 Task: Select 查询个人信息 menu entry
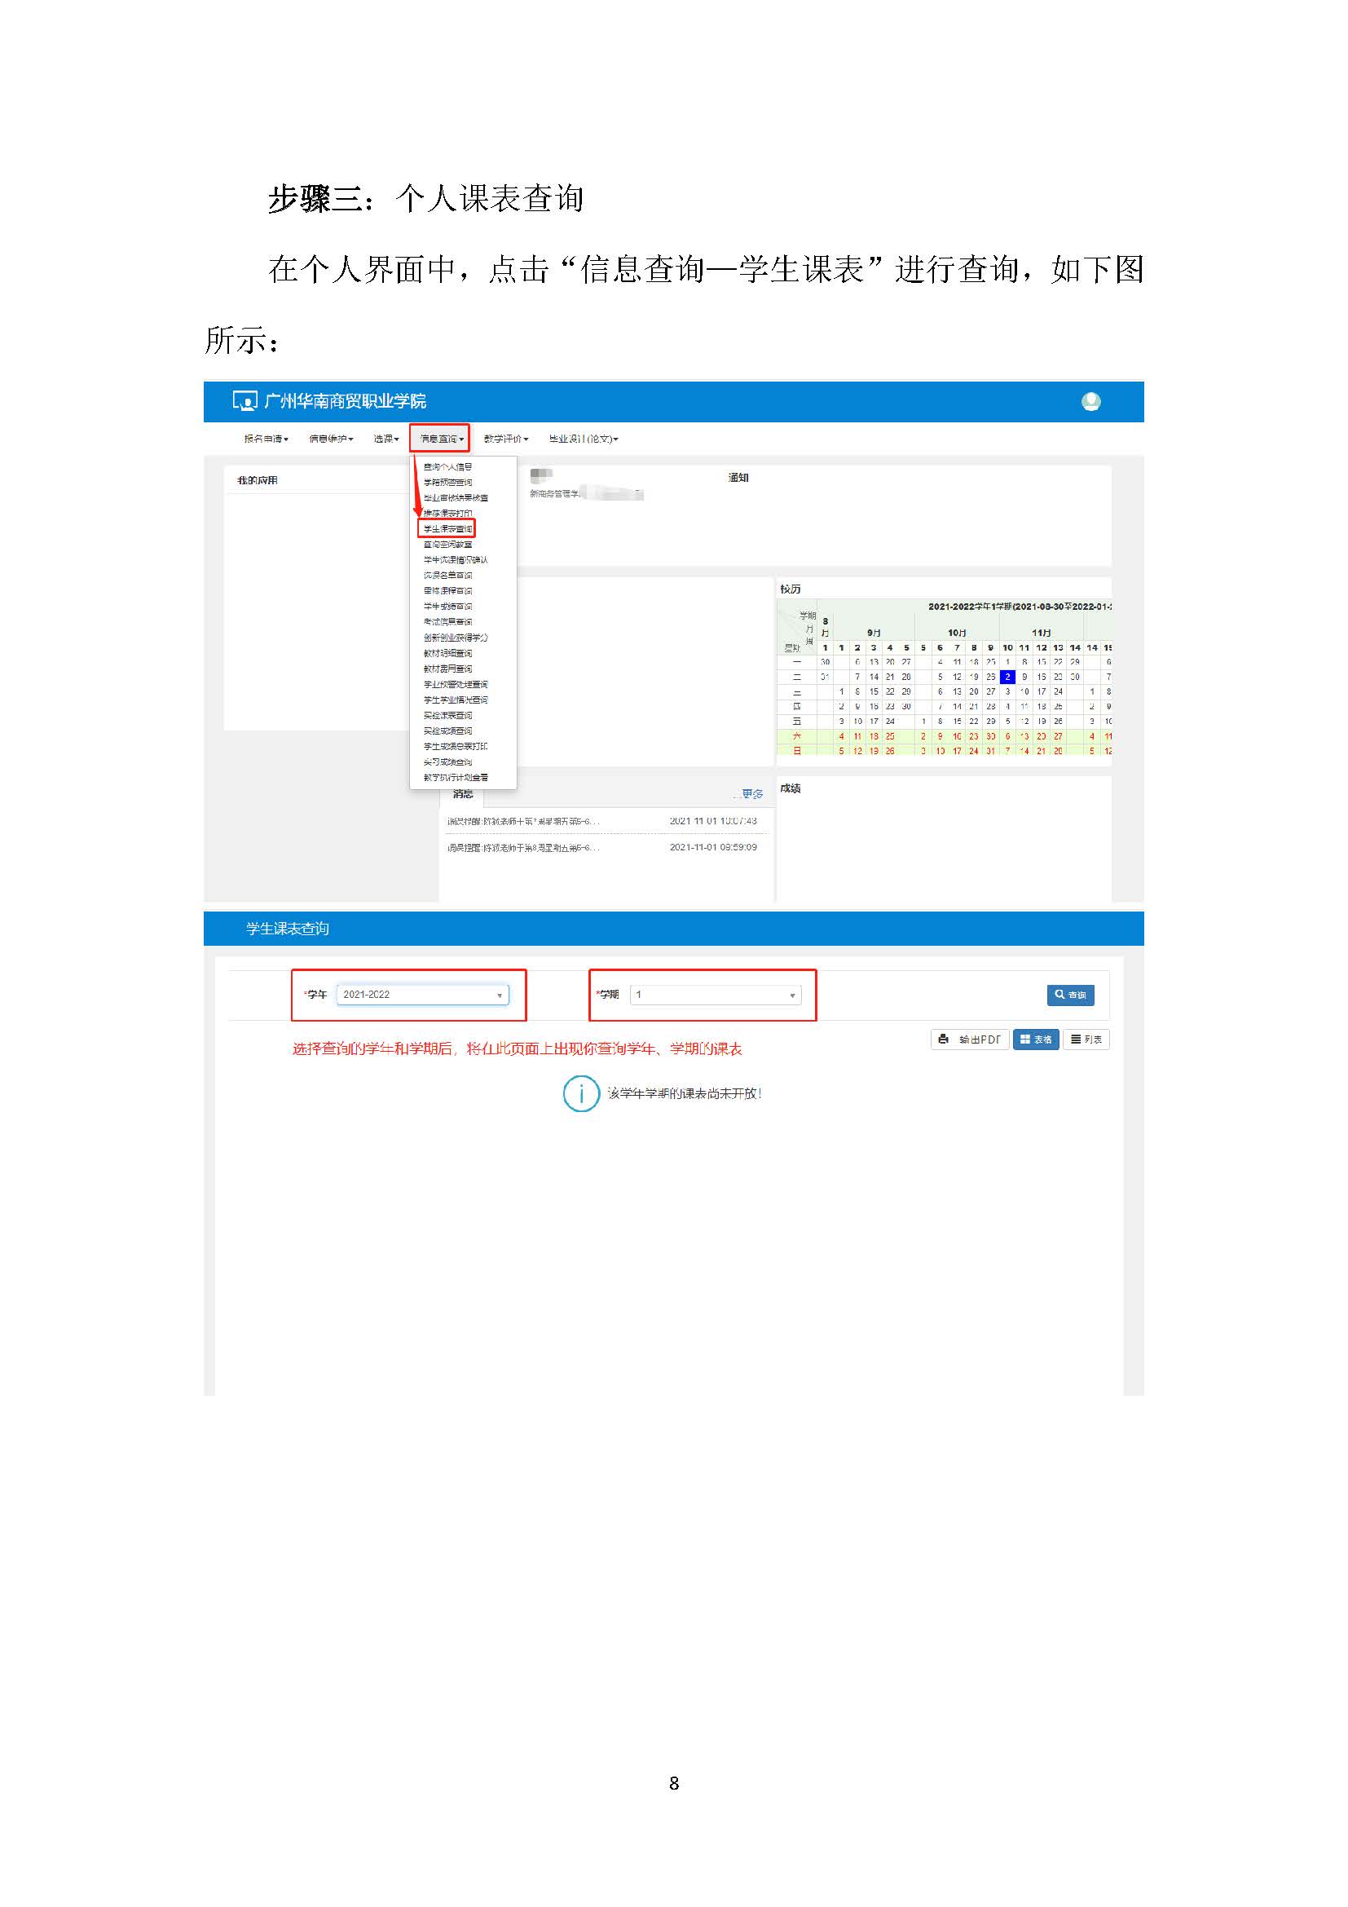(447, 467)
